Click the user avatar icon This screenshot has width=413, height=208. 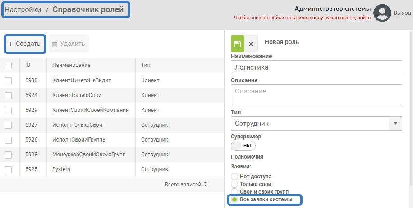[x=382, y=13]
